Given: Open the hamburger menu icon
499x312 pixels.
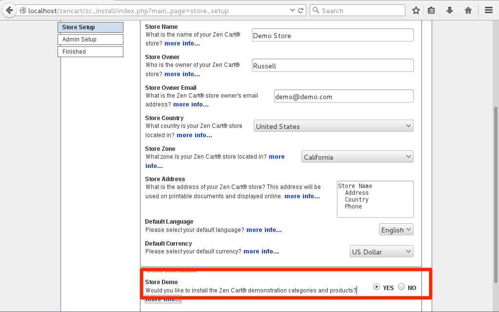Looking at the screenshot, I should (x=489, y=11).
